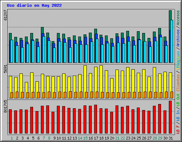Viewport: 182px width, 142px height.
Task: Click the yellow bar for day 15
Action: [x=85, y=82]
